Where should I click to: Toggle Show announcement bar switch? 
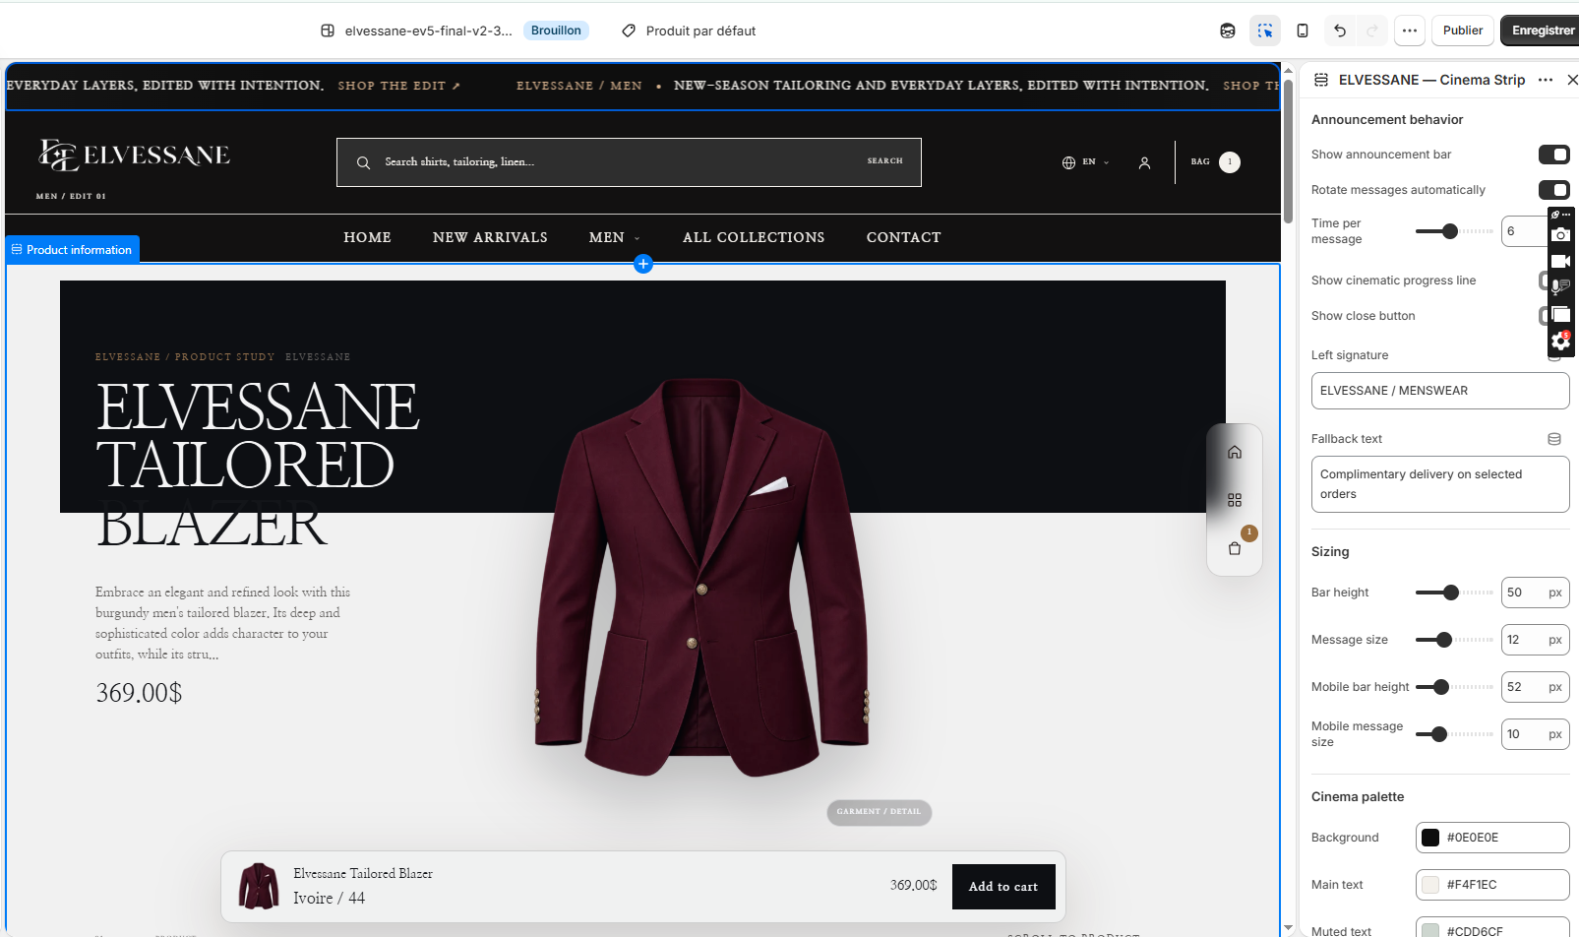click(x=1553, y=155)
